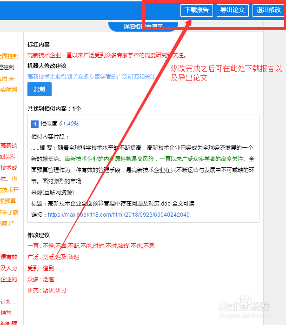Click the 相似内容片段 label
This screenshot has width=286, height=325.
coord(50,137)
